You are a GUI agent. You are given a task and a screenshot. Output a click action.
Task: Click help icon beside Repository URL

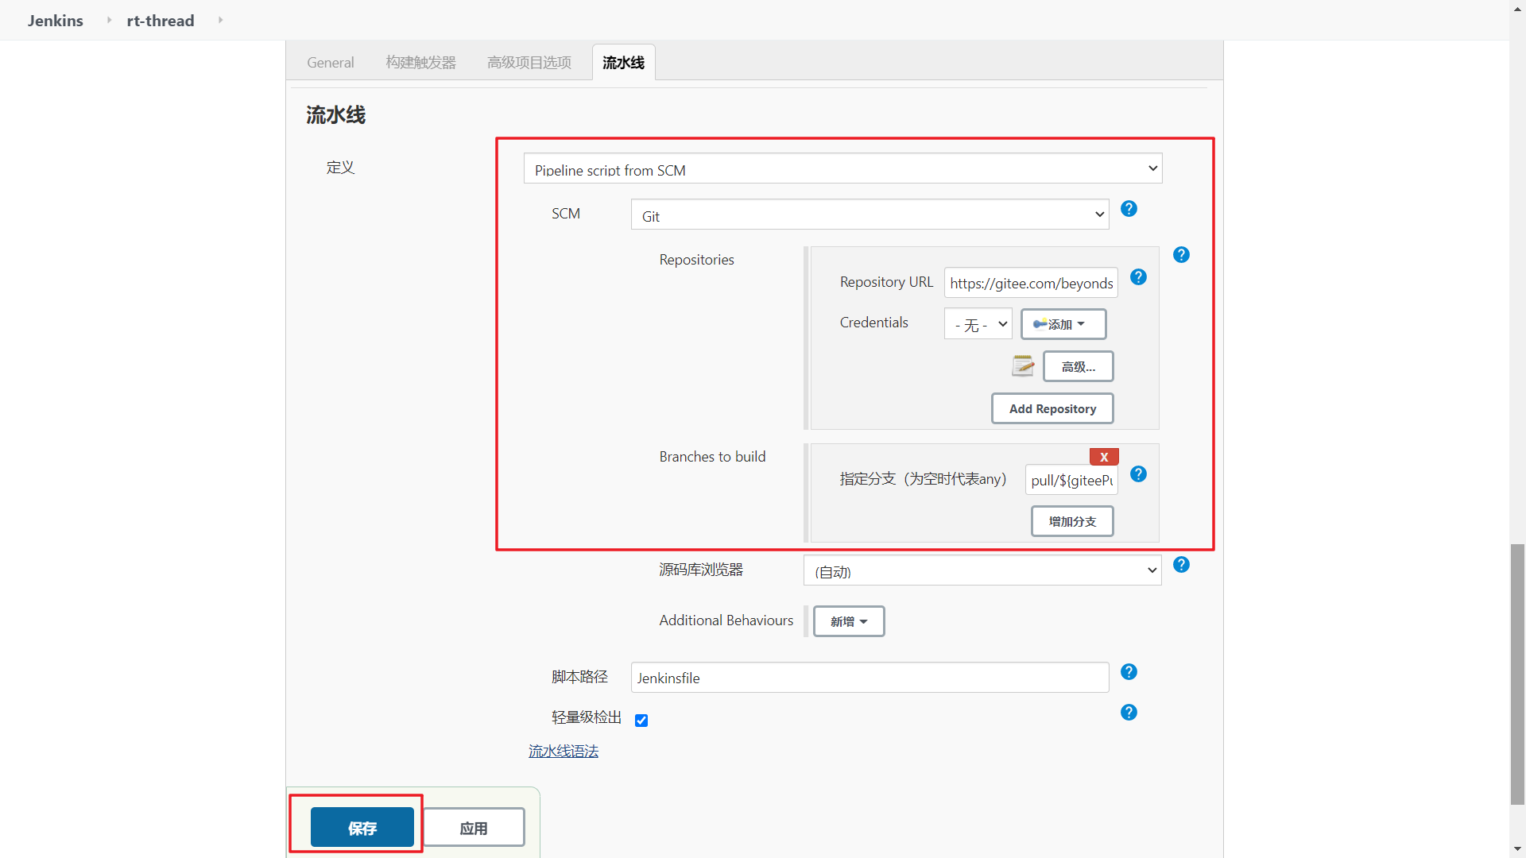click(1138, 277)
